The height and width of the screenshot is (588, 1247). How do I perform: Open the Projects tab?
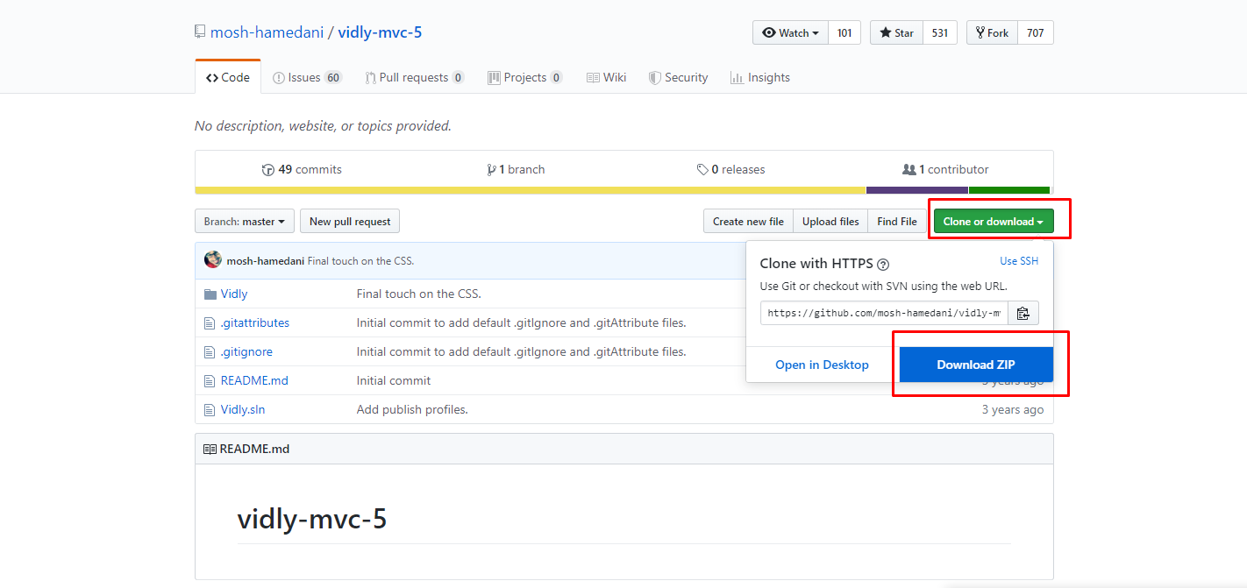point(524,77)
